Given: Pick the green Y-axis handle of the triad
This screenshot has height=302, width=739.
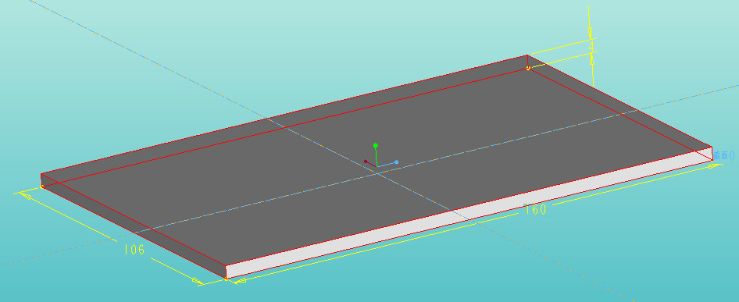Looking at the screenshot, I should 375,146.
